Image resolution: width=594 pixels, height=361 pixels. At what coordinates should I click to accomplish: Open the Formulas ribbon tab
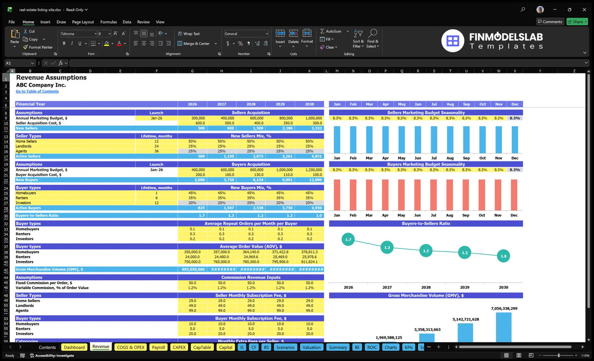point(108,22)
